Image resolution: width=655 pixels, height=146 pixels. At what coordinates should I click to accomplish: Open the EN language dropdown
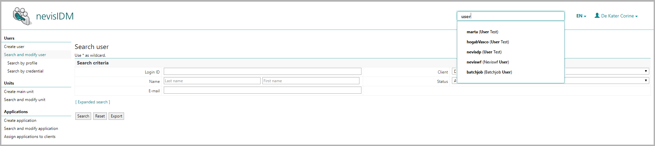coord(581,16)
